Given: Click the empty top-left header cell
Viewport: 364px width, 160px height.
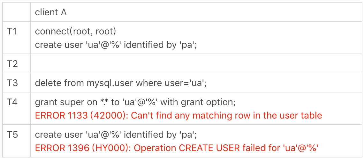Looking at the screenshot, I should coord(17,12).
